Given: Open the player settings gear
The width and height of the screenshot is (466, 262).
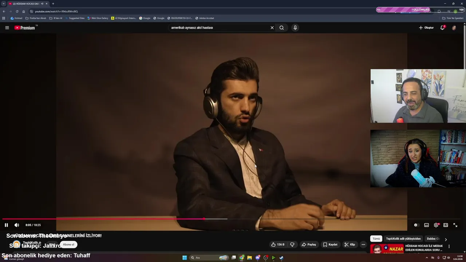Looking at the screenshot, I should click(436, 225).
